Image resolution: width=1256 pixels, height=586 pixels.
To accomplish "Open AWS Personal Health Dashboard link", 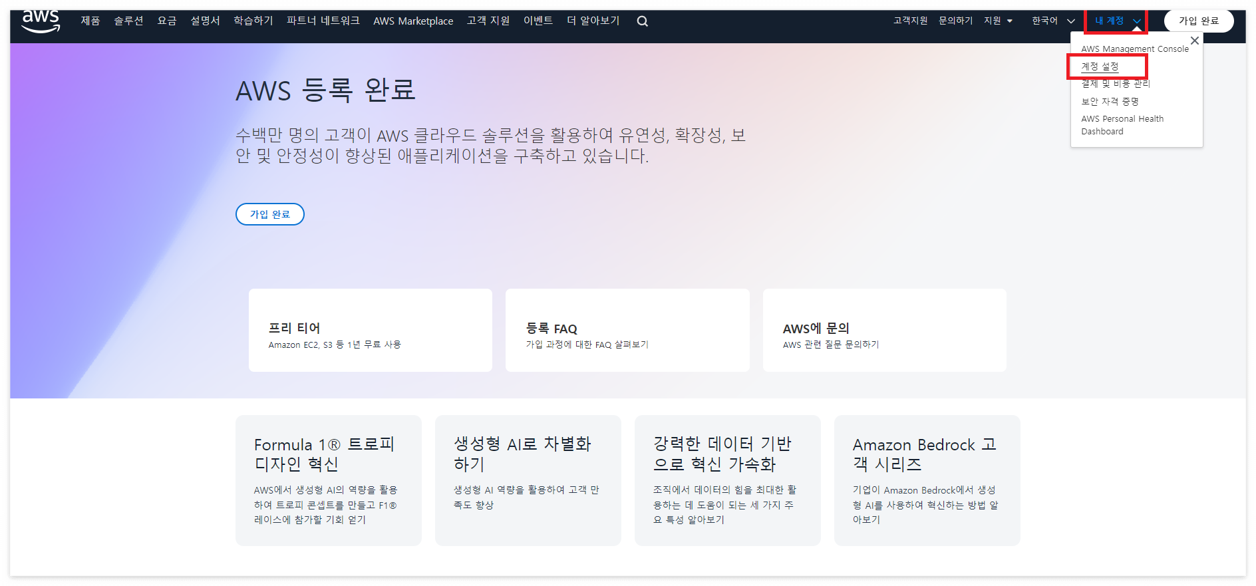I will click(1122, 125).
